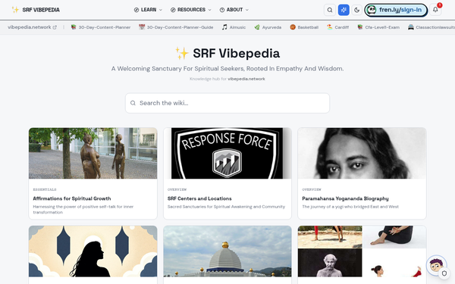Viewport: 455px width, 284px height.
Task: Click vibepedia.network link under the subtitle
Action: pyautogui.click(x=246, y=79)
